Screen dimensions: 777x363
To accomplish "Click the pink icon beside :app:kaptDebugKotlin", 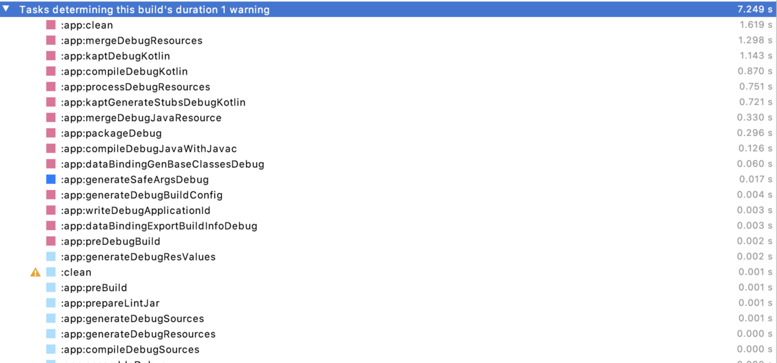I will (51, 56).
